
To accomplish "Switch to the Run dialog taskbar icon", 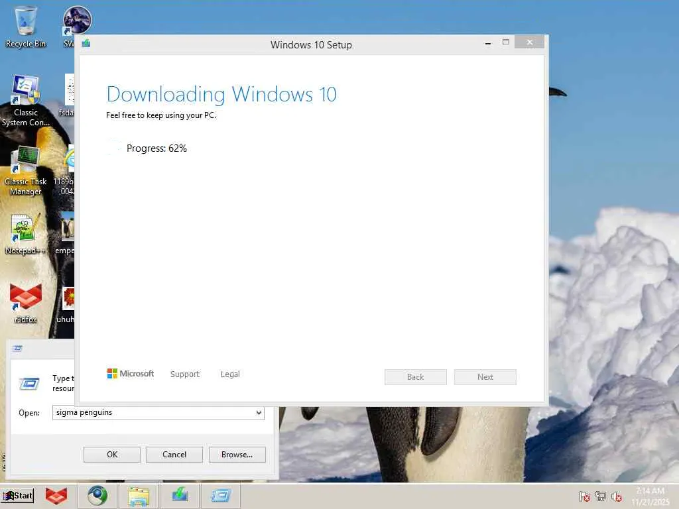I will click(x=221, y=496).
